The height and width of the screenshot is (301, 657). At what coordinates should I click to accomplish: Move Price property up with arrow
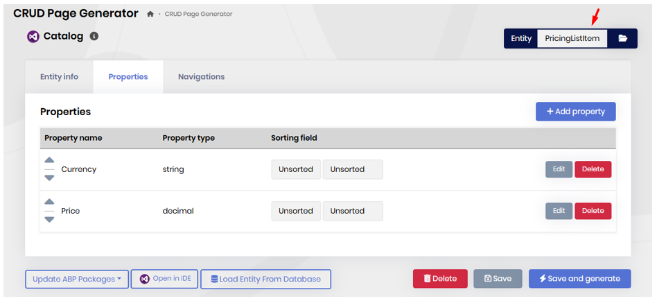tap(49, 203)
